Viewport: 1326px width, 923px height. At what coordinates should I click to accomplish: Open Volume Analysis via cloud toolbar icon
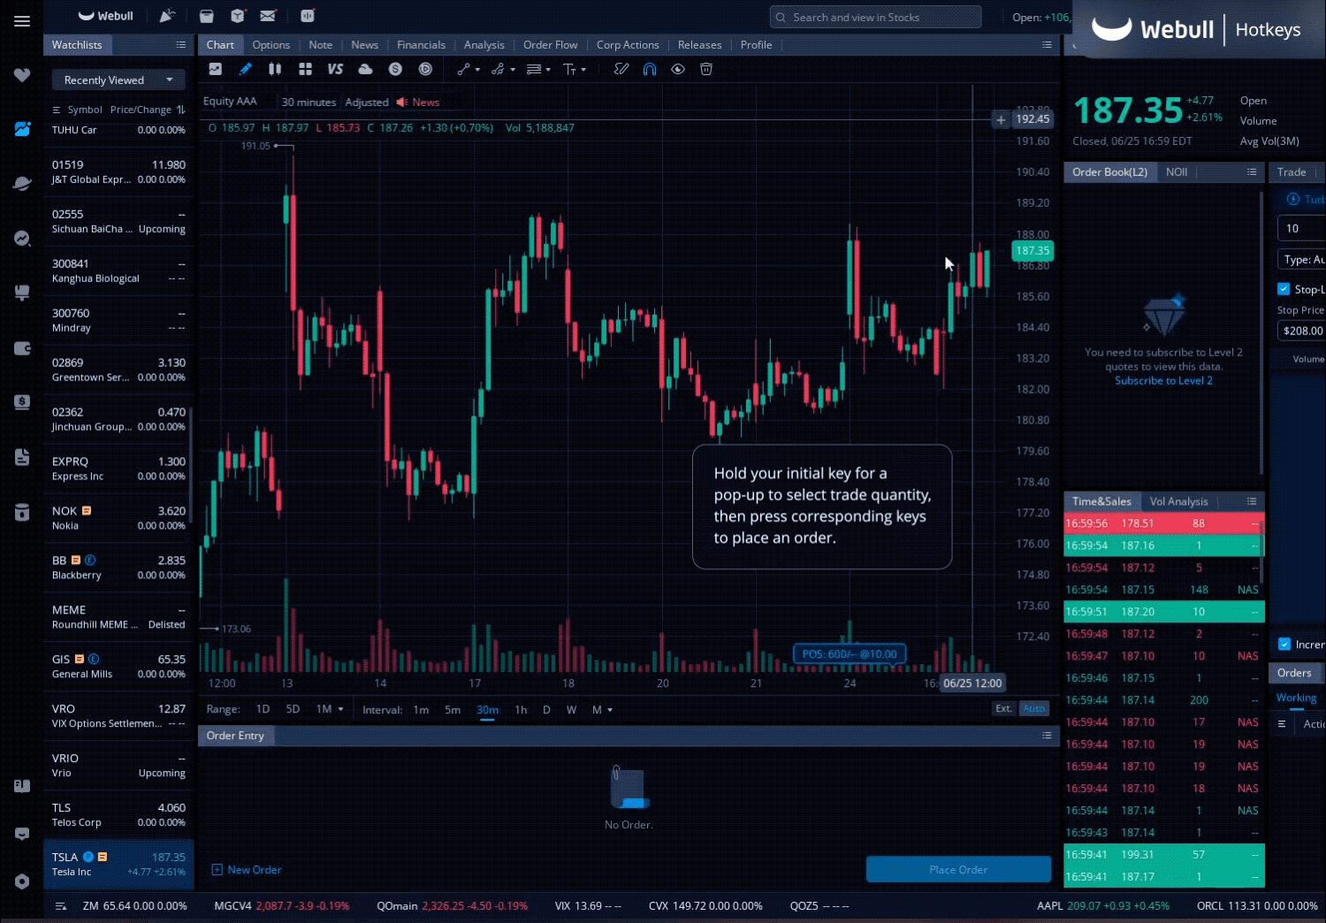pyautogui.click(x=365, y=69)
